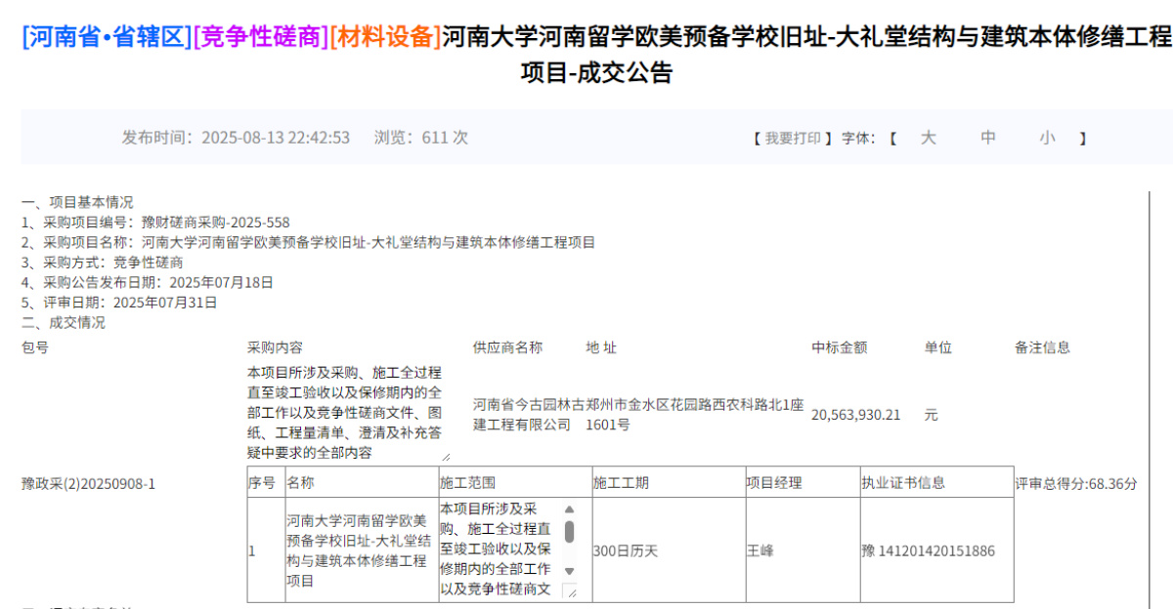Click the view count 浏览：611 次
1173x609 pixels.
(421, 138)
